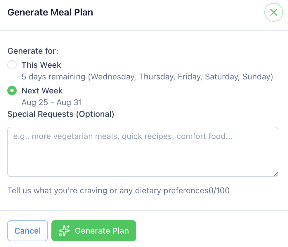Click the circled X in the top corner

click(x=273, y=12)
